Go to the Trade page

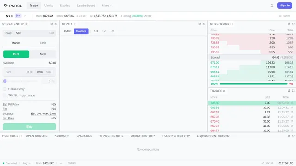(x=34, y=6)
